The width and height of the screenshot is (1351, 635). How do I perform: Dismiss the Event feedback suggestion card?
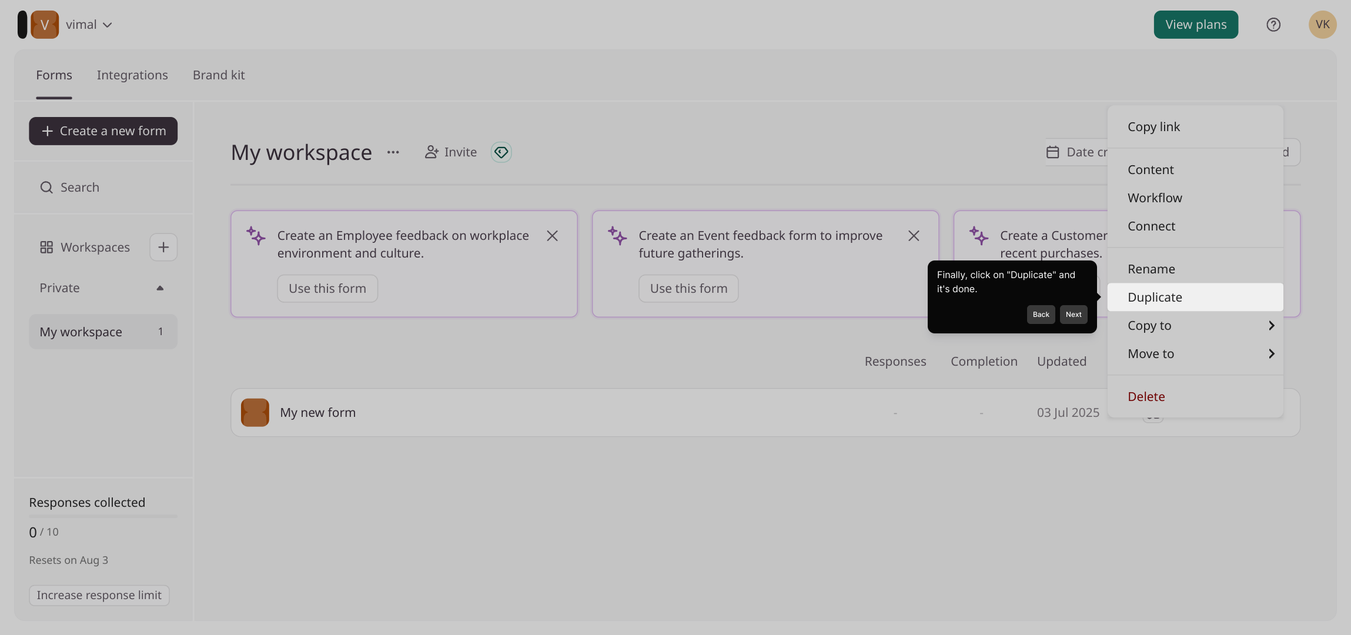[914, 236]
